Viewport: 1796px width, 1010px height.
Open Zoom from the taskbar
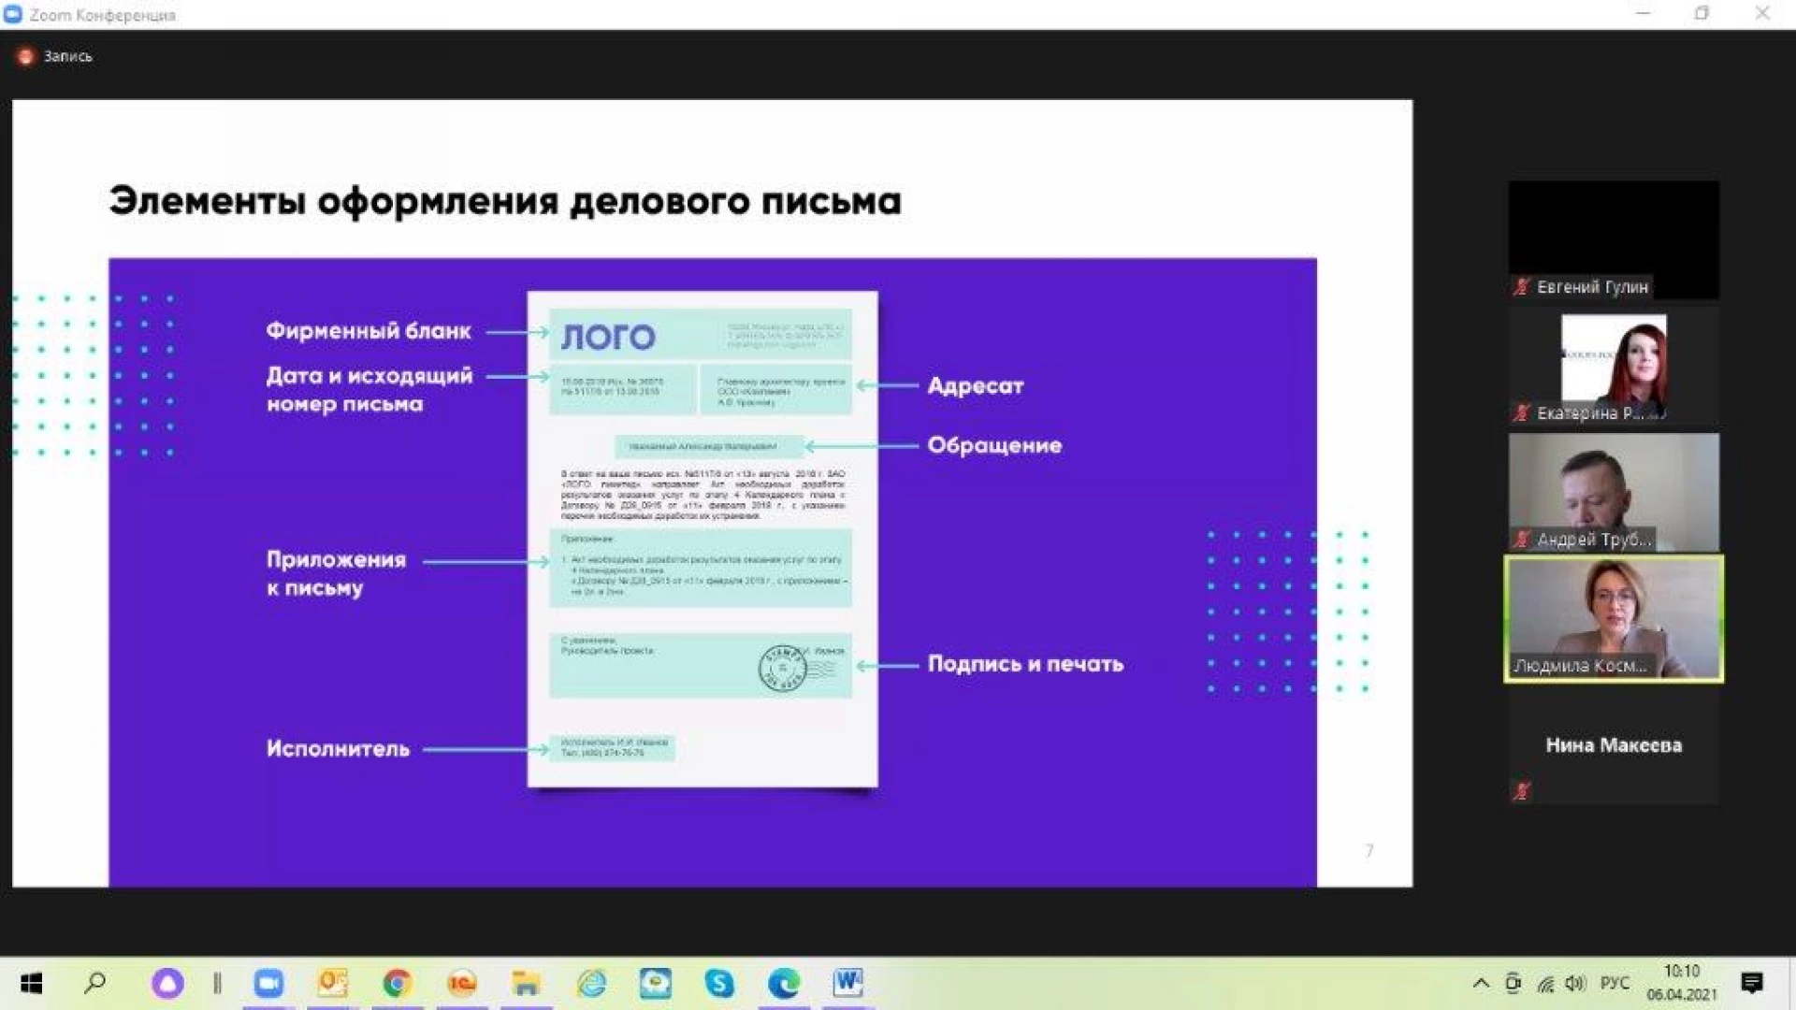coord(268,983)
